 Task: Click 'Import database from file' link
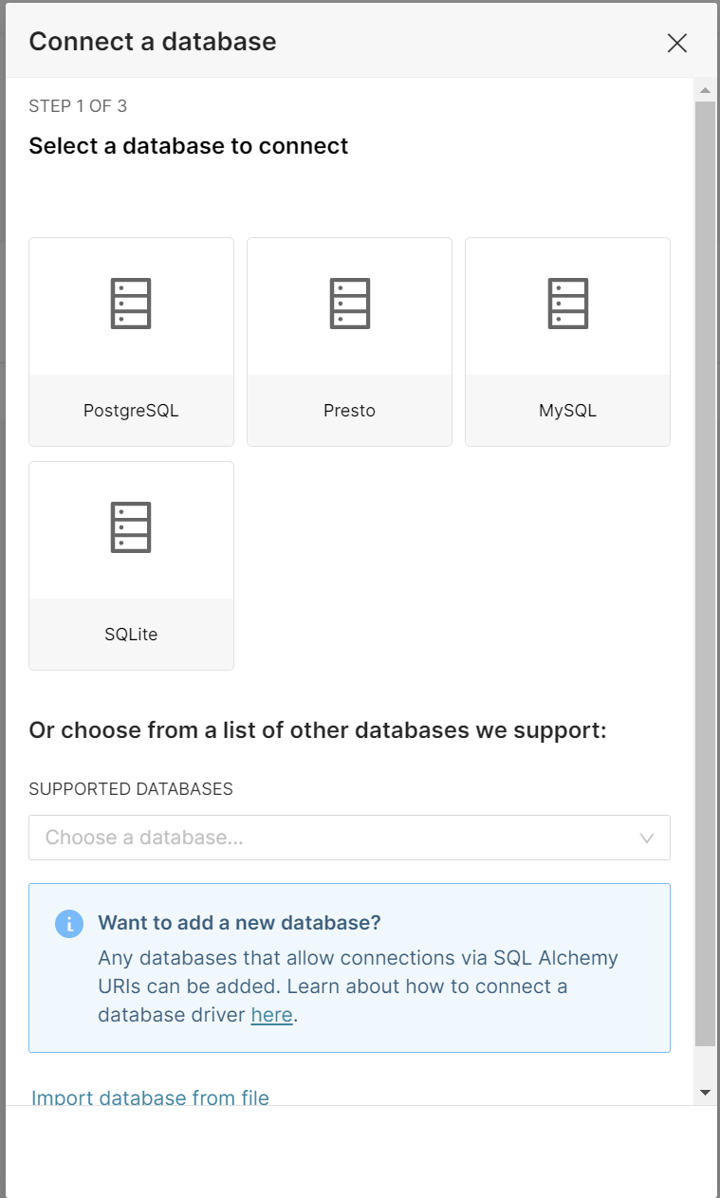[150, 1097]
